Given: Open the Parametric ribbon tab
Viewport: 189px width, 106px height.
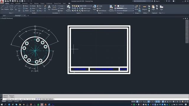Looking at the screenshot, I should point(25,4).
